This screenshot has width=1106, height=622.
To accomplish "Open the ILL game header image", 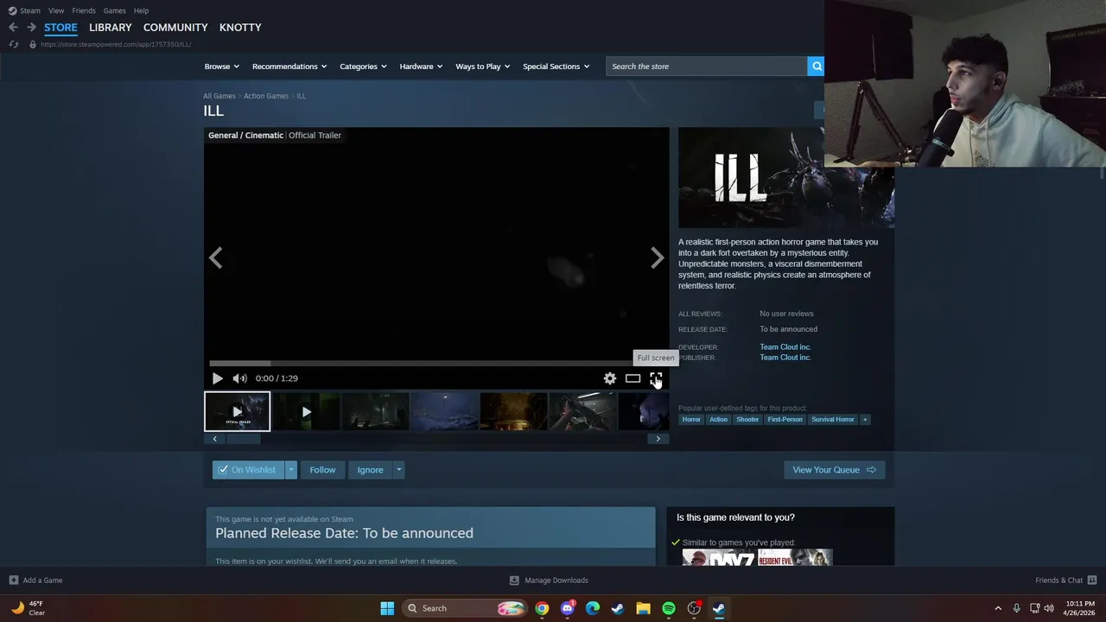I will tap(786, 178).
